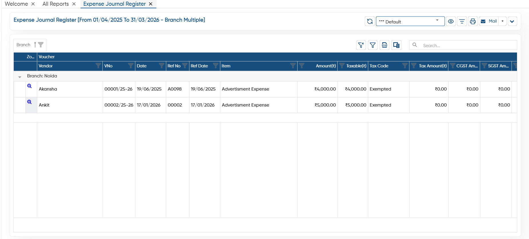
Task: Open filter for Amount(₹) column
Action: tap(302, 66)
